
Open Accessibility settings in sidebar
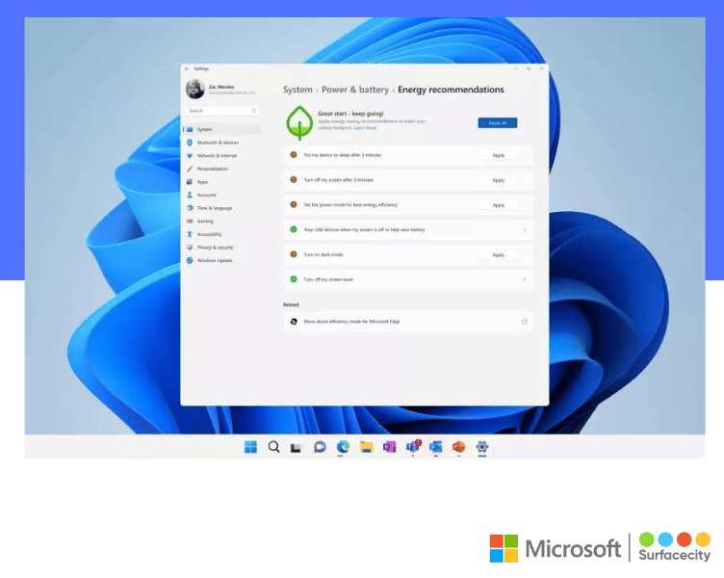tap(209, 234)
